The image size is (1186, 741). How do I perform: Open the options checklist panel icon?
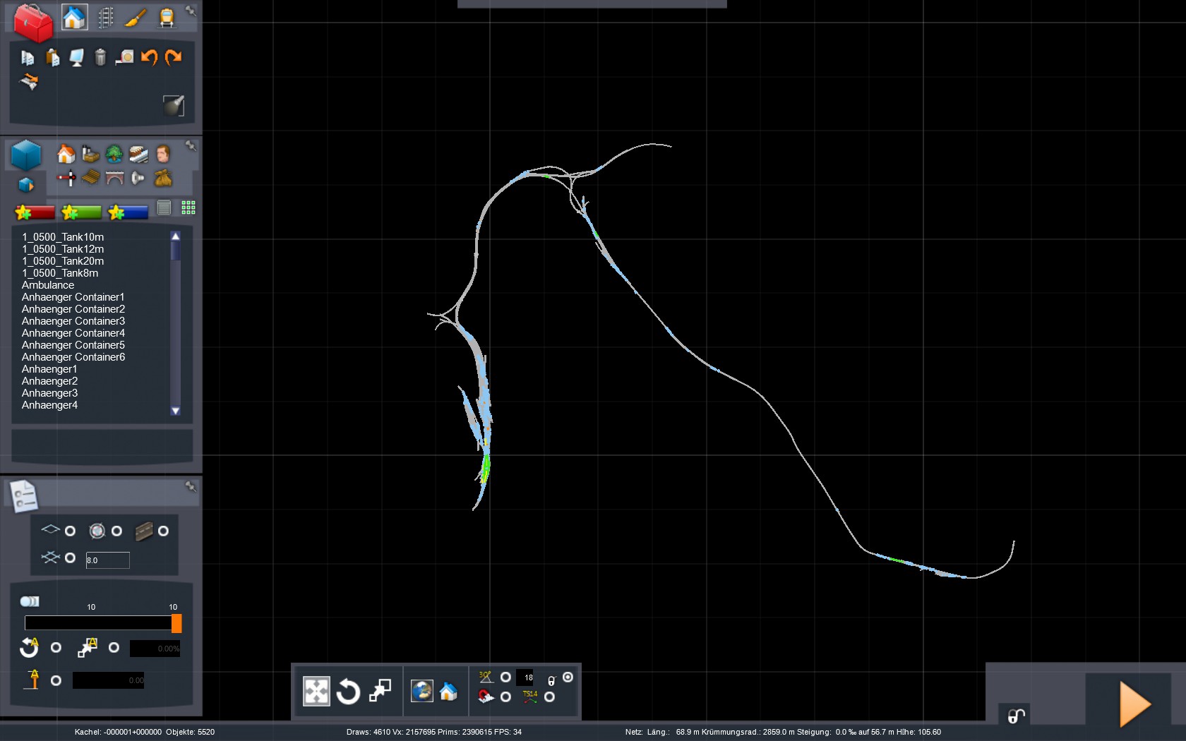(x=24, y=495)
